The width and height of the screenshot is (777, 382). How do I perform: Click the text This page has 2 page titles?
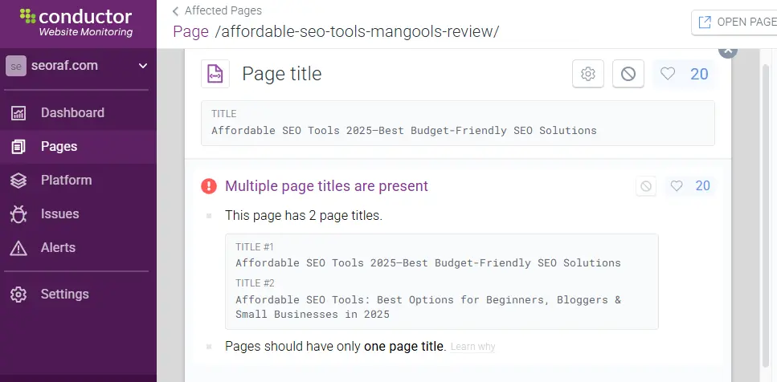pos(304,216)
